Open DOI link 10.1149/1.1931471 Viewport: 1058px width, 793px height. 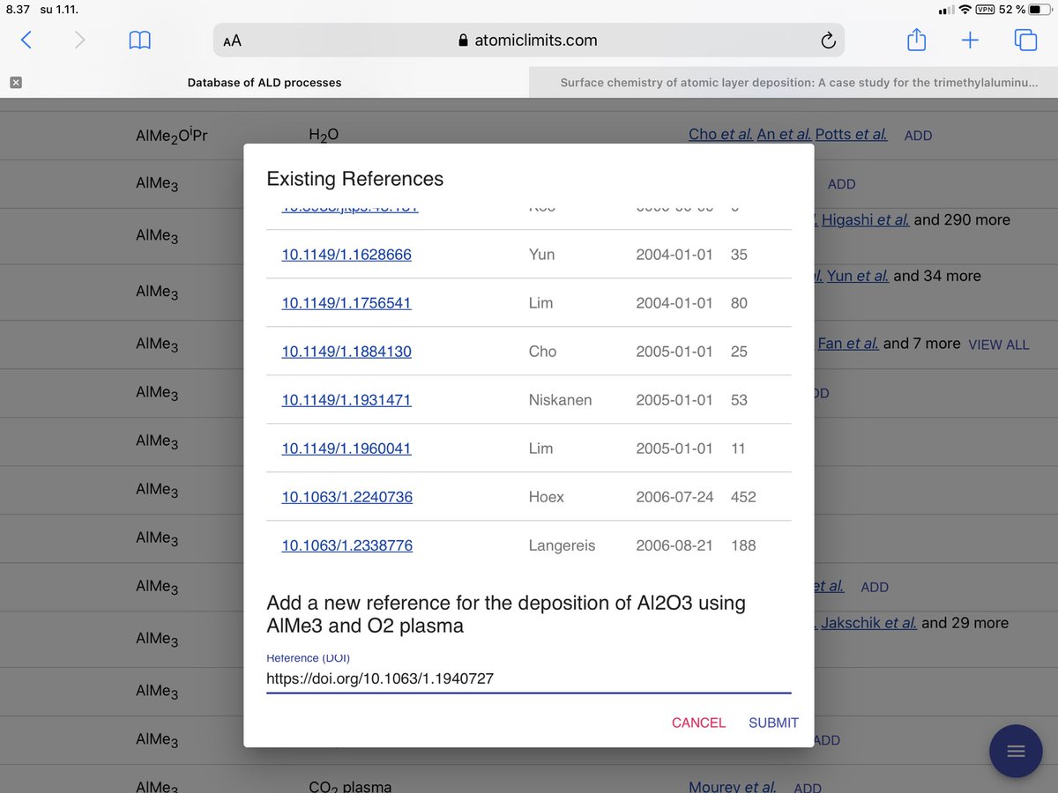click(x=346, y=400)
